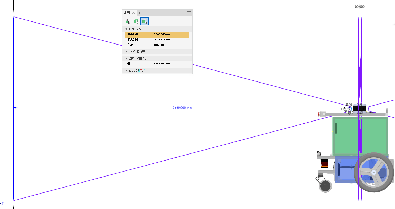Collapse the 計測結果 results section

click(x=126, y=29)
